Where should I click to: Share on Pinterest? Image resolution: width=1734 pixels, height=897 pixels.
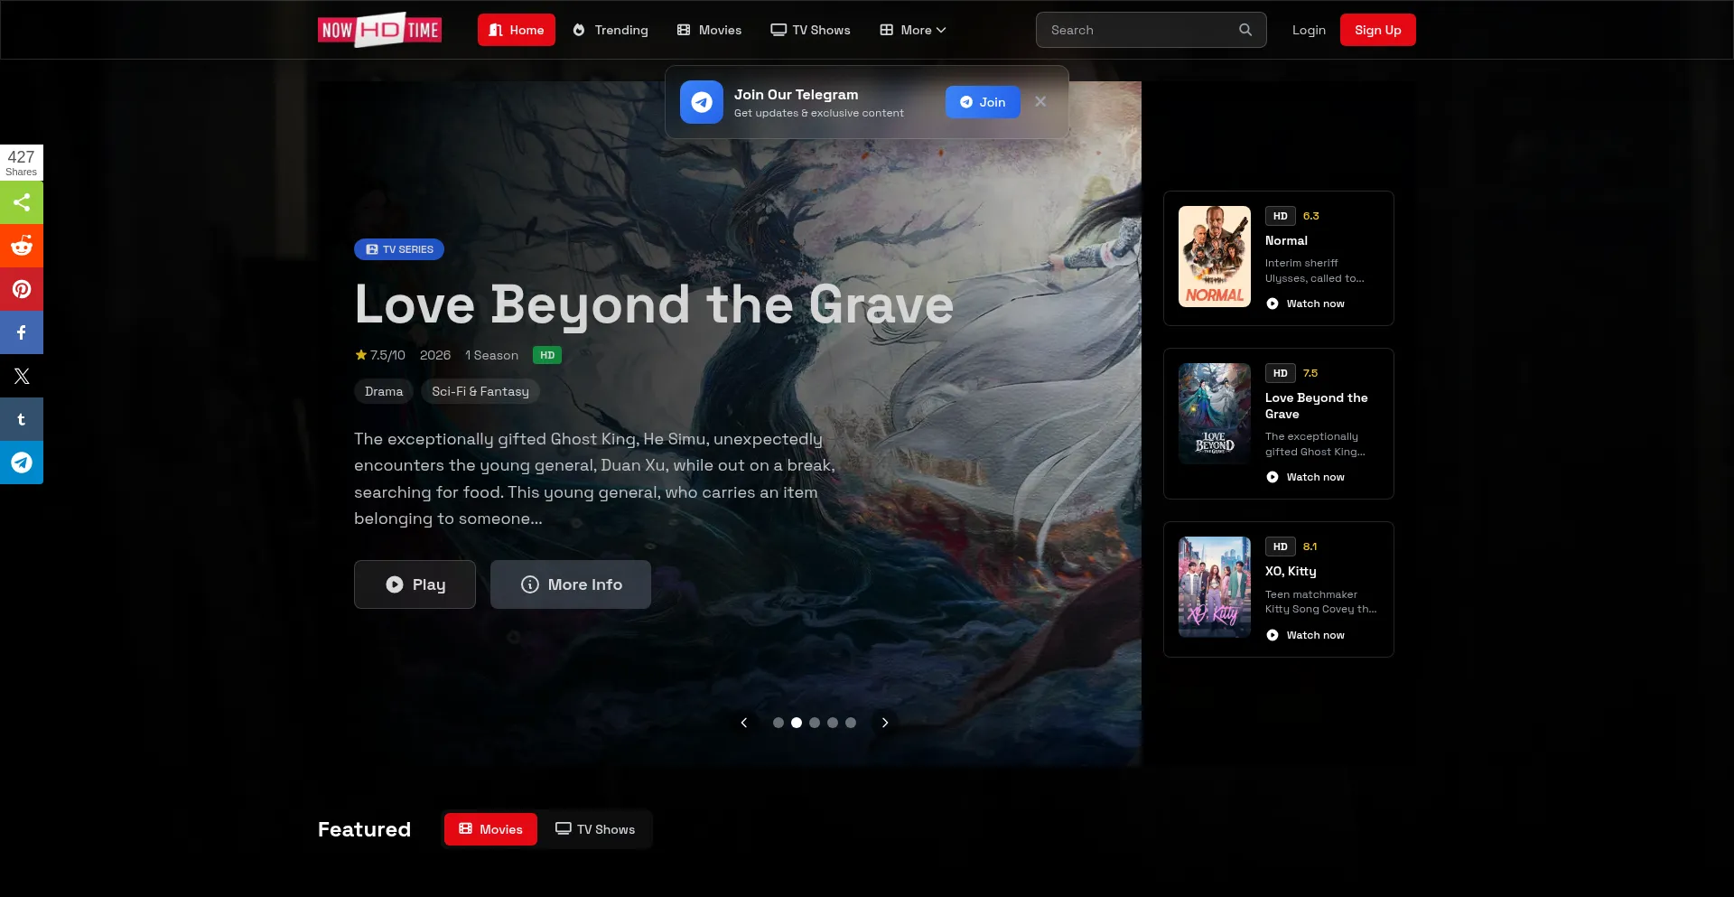[x=22, y=289]
